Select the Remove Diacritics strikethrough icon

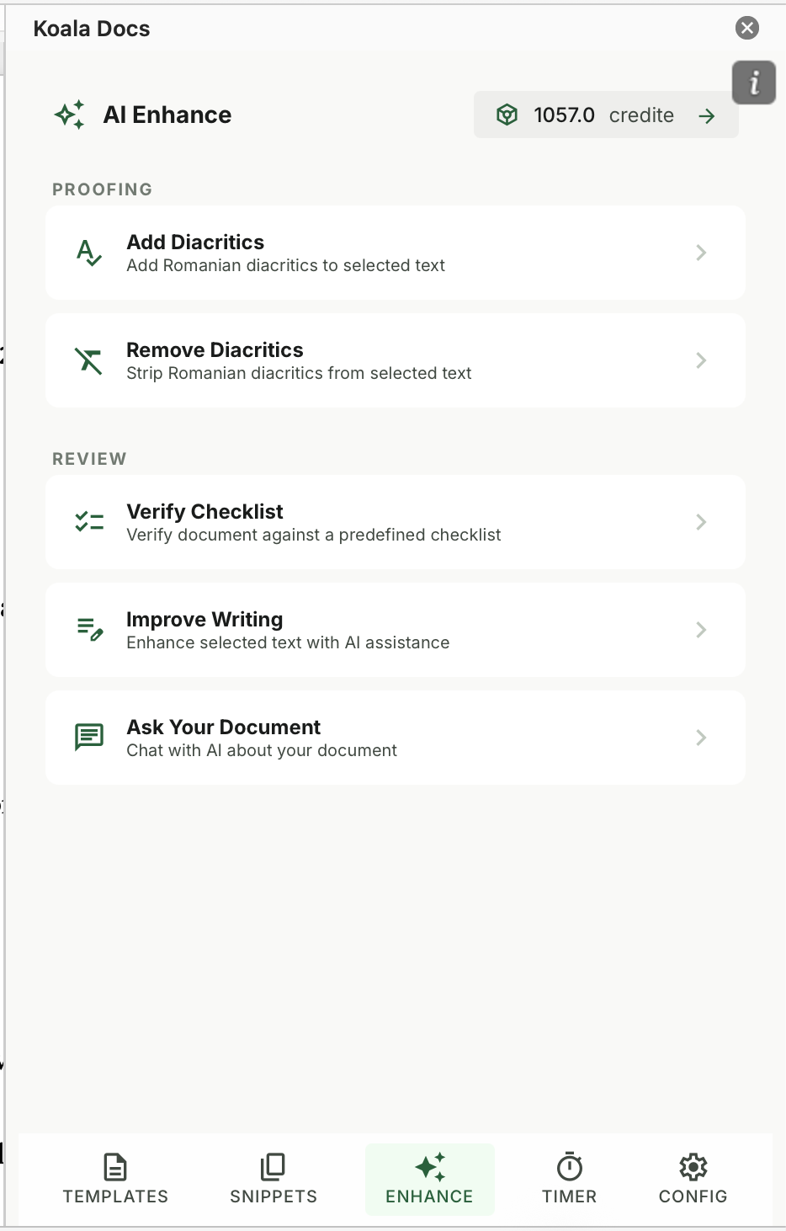[88, 360]
